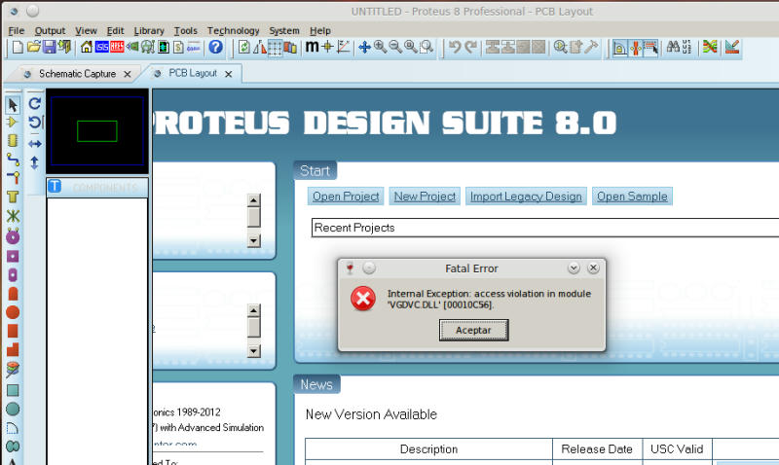
Task: Close the Schematic Capture tab
Action: (x=128, y=74)
